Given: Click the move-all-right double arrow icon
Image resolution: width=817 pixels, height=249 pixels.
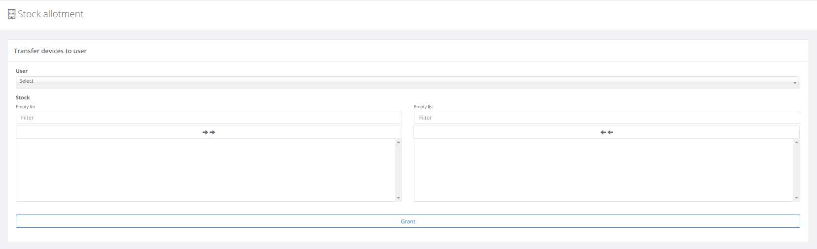Looking at the screenshot, I should tap(209, 132).
